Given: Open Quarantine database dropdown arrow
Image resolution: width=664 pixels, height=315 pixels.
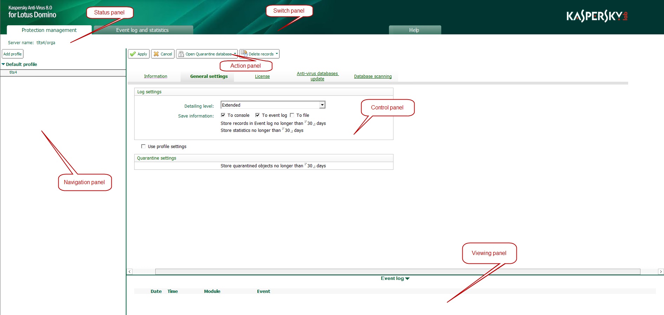Looking at the screenshot, I should [235, 54].
